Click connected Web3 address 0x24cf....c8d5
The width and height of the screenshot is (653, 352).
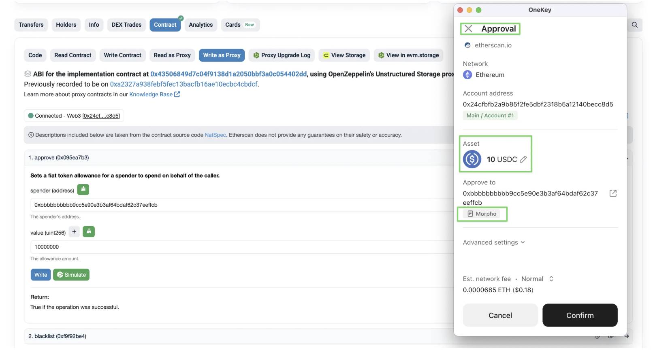click(x=101, y=116)
